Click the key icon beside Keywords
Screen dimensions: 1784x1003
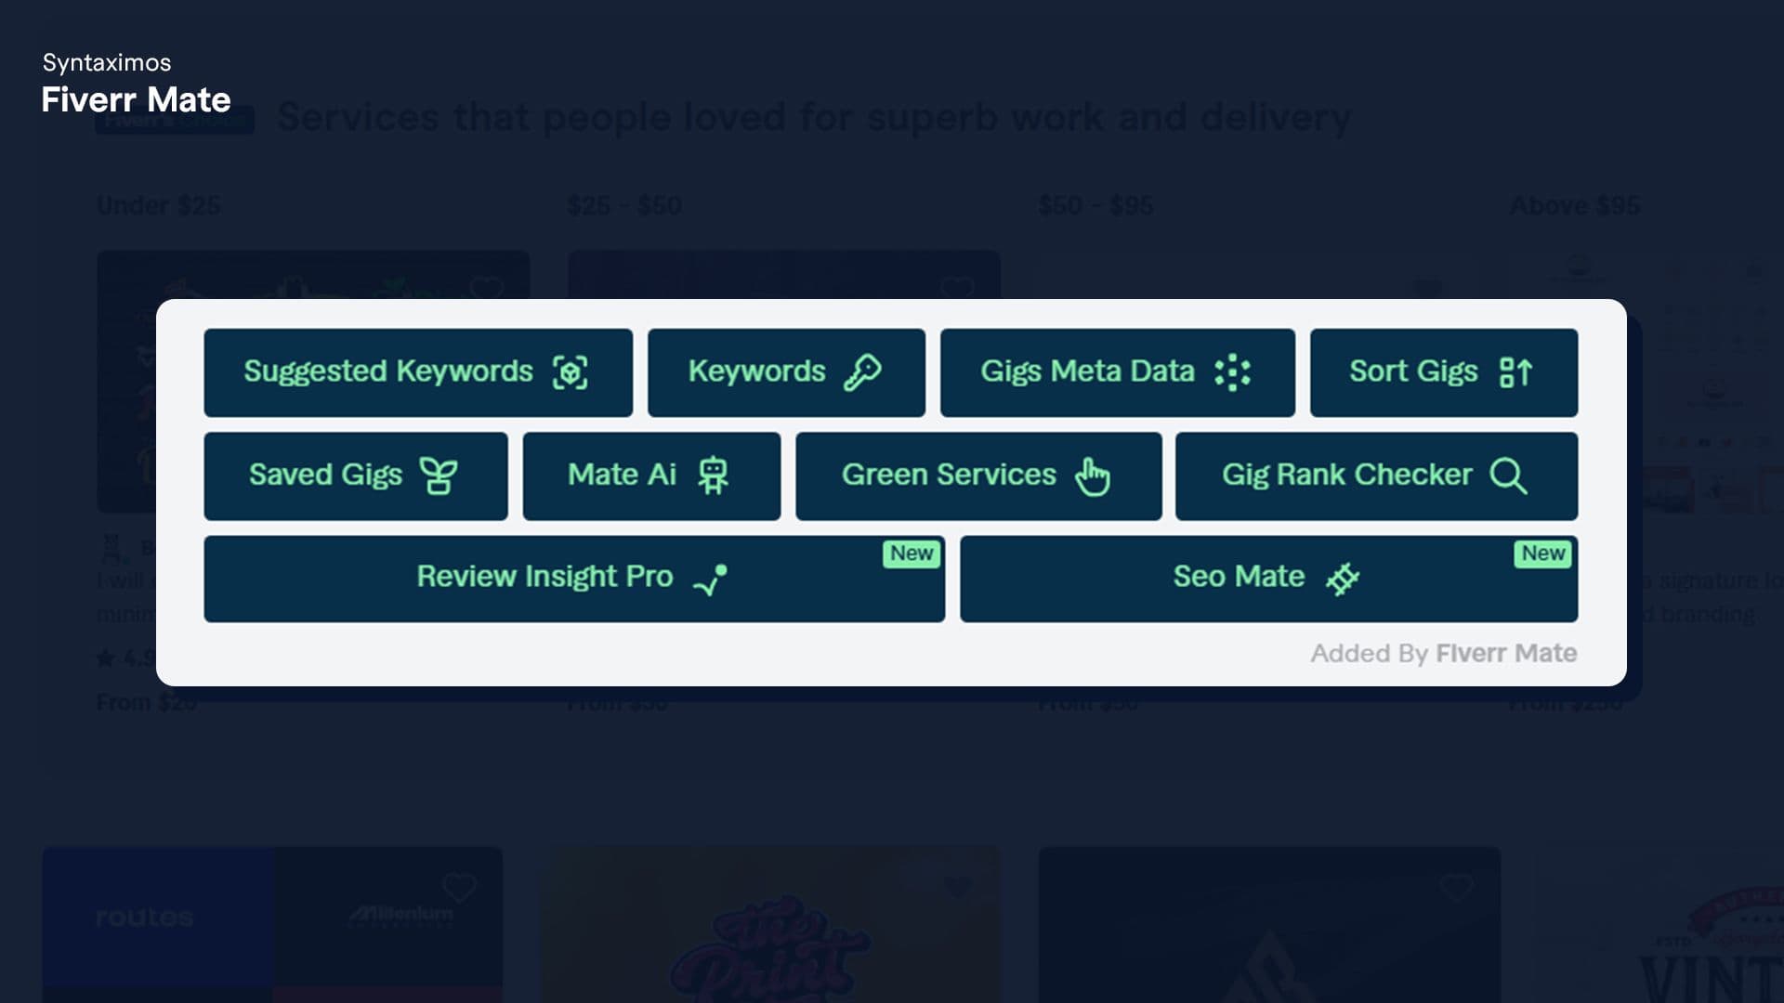pos(862,372)
